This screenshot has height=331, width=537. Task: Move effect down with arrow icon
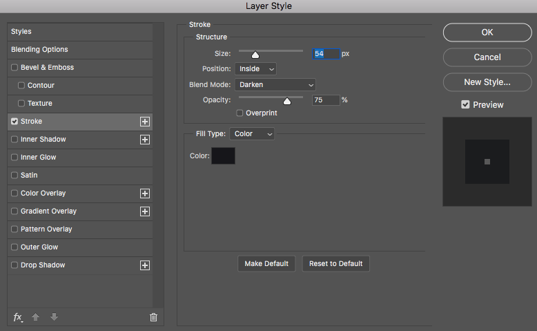[x=54, y=317]
